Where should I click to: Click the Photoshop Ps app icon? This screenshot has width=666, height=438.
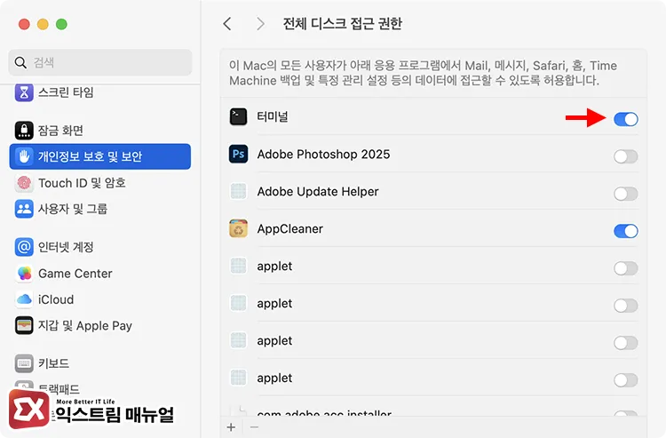[x=238, y=154]
